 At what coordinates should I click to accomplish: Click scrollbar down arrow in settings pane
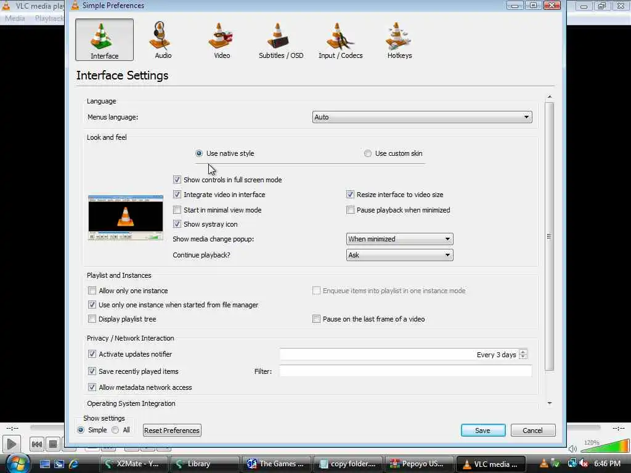[x=549, y=403]
